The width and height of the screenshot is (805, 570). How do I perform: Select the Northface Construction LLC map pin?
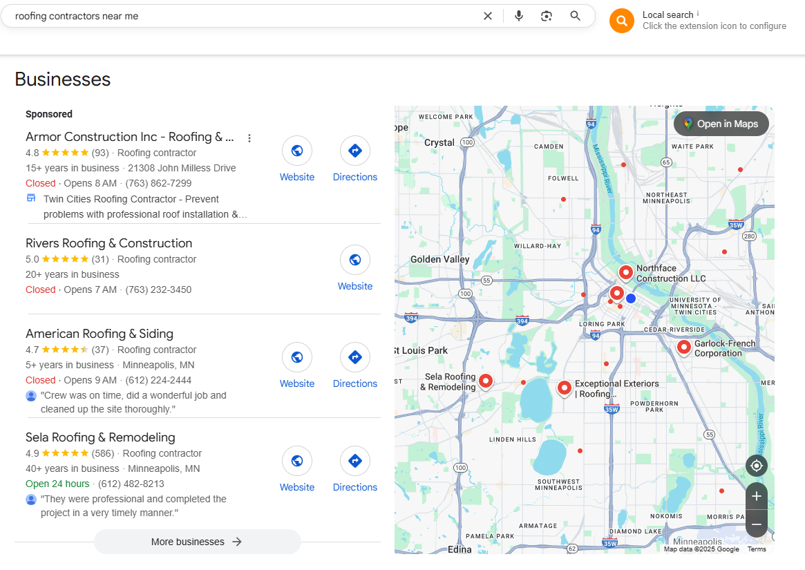pyautogui.click(x=625, y=273)
